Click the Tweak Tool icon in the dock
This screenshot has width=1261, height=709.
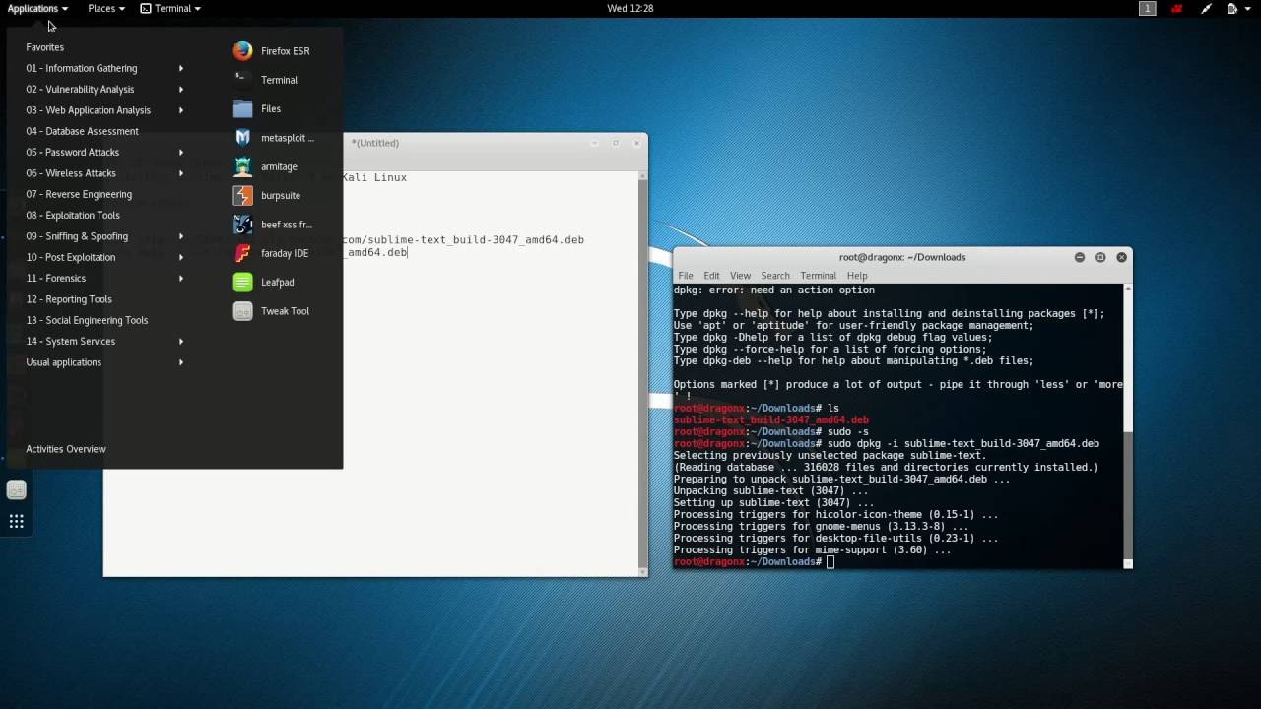pos(16,489)
